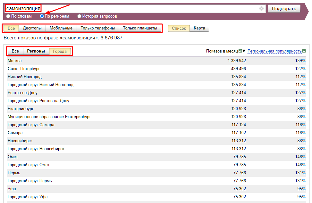This screenshot has width=312, height=203.
Task: Open the "Региональная популярность" sort link
Action: 274,51
